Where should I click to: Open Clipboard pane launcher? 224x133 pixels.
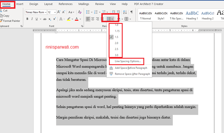[22, 26]
